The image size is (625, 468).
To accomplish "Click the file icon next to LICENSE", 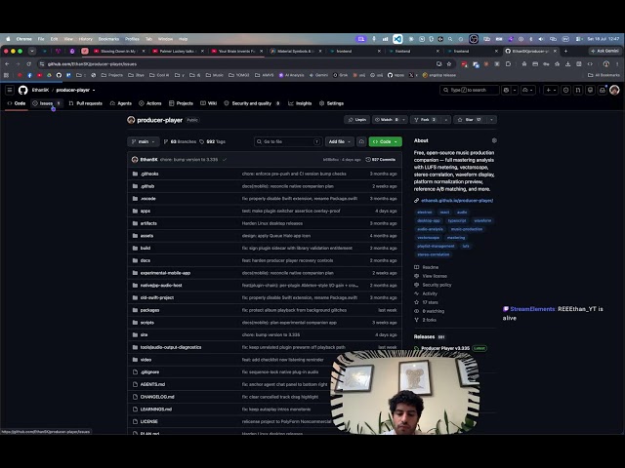I will 135,421.
